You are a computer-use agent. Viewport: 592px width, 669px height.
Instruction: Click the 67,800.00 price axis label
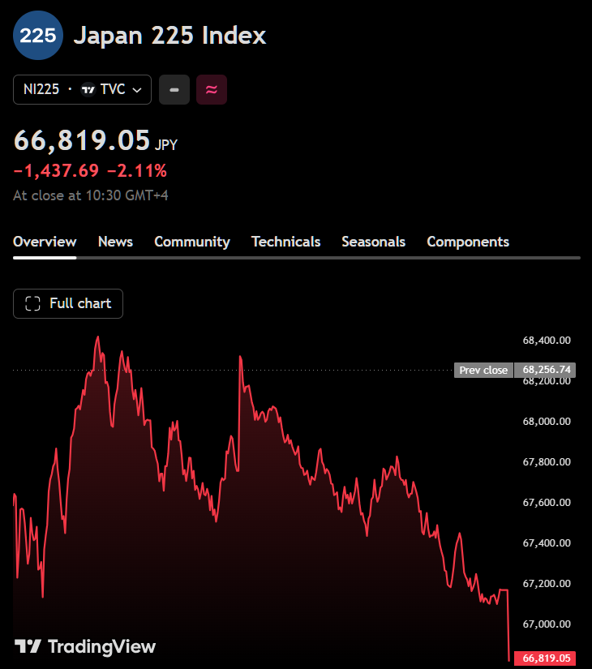tap(547, 462)
